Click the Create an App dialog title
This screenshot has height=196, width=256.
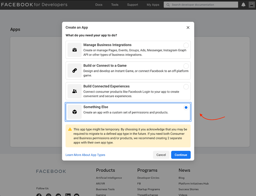point(76,27)
